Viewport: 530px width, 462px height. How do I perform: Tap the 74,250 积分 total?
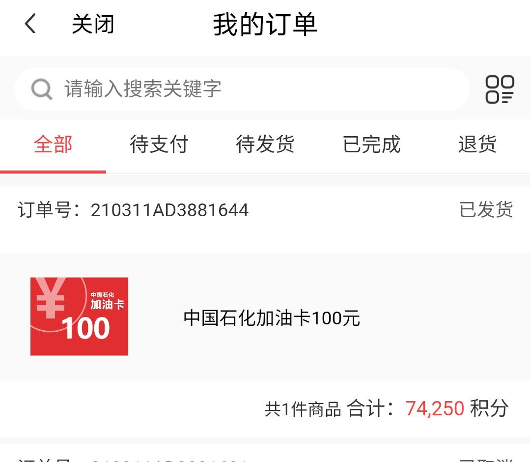457,408
